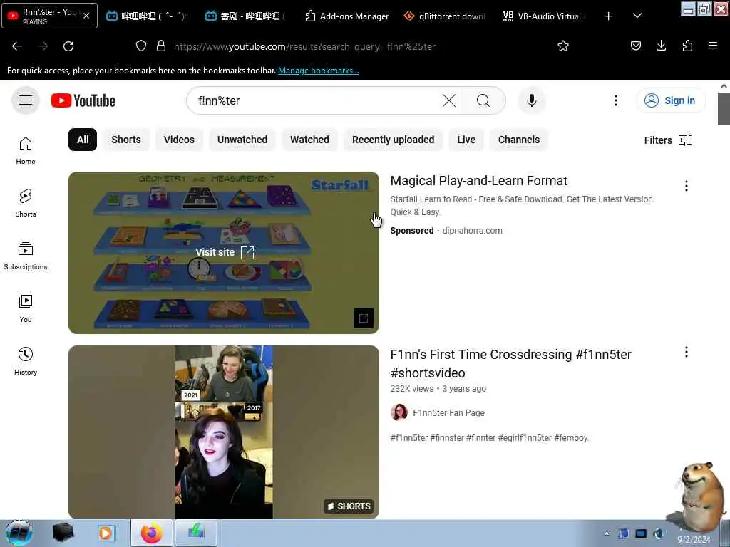
Task: Select the Watched filter chip
Action: tap(309, 140)
